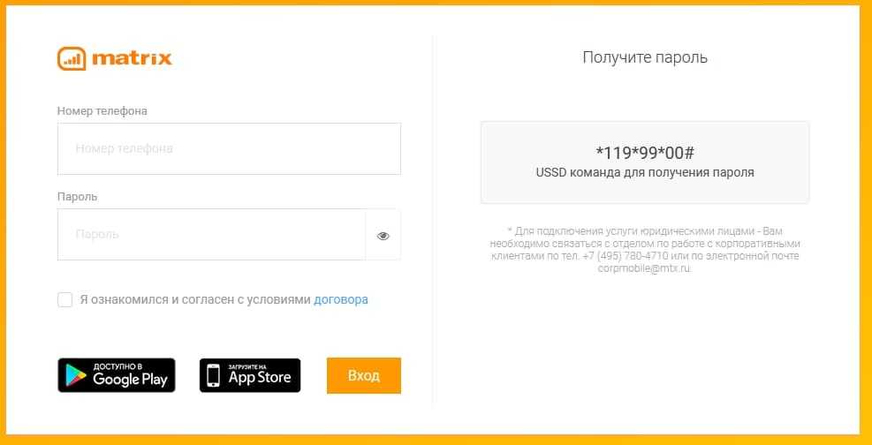Click the "Я ознакомился и согласен" label text
Screen dimensions: 872x445
(195, 299)
